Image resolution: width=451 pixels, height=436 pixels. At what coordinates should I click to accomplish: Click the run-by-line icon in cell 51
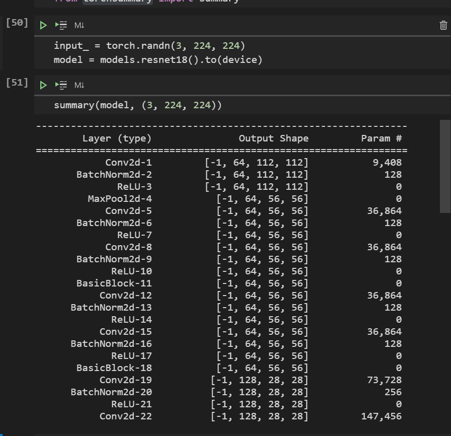coord(61,85)
